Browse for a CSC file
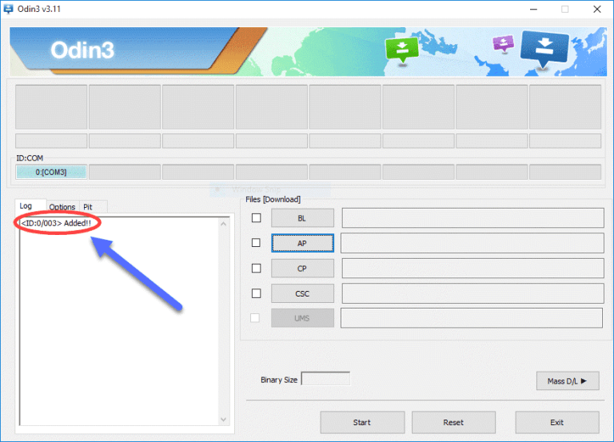 (302, 293)
